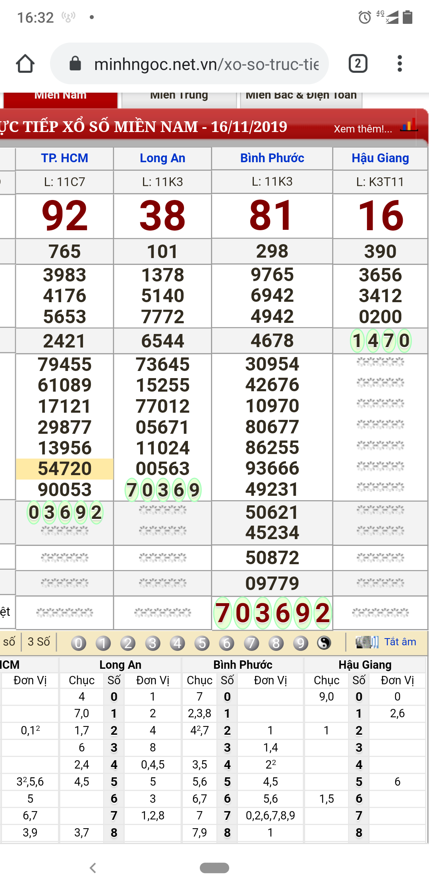Tap the Android back arrow

(93, 868)
